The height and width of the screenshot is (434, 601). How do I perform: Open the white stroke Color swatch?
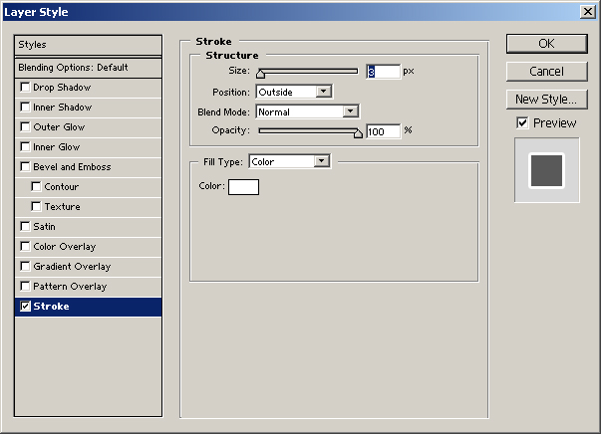243,187
